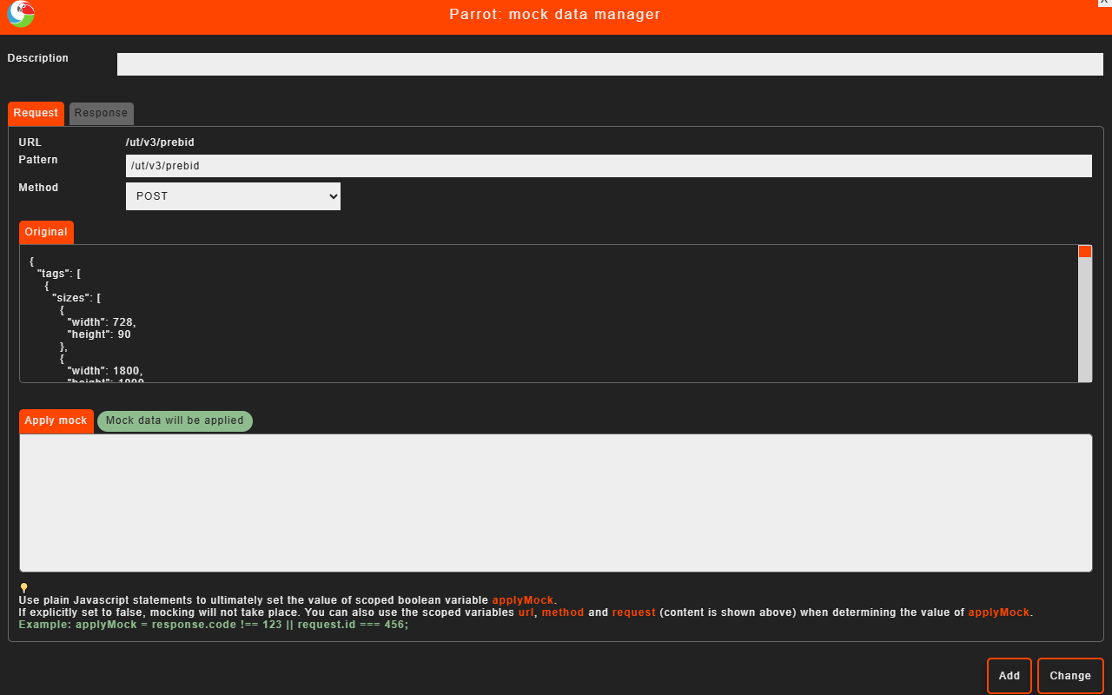This screenshot has width=1112, height=695.
Task: Click the Parrot logo icon
Action: pos(19,15)
